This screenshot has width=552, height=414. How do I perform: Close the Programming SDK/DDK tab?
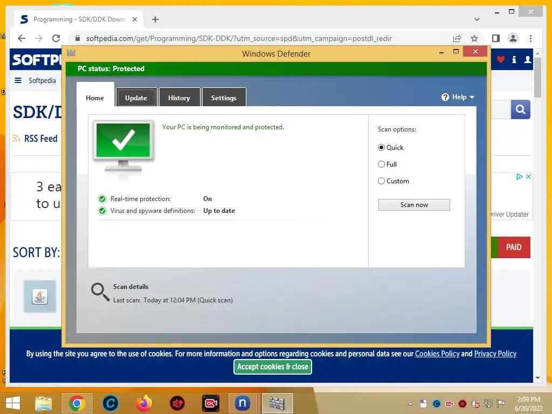tap(135, 19)
